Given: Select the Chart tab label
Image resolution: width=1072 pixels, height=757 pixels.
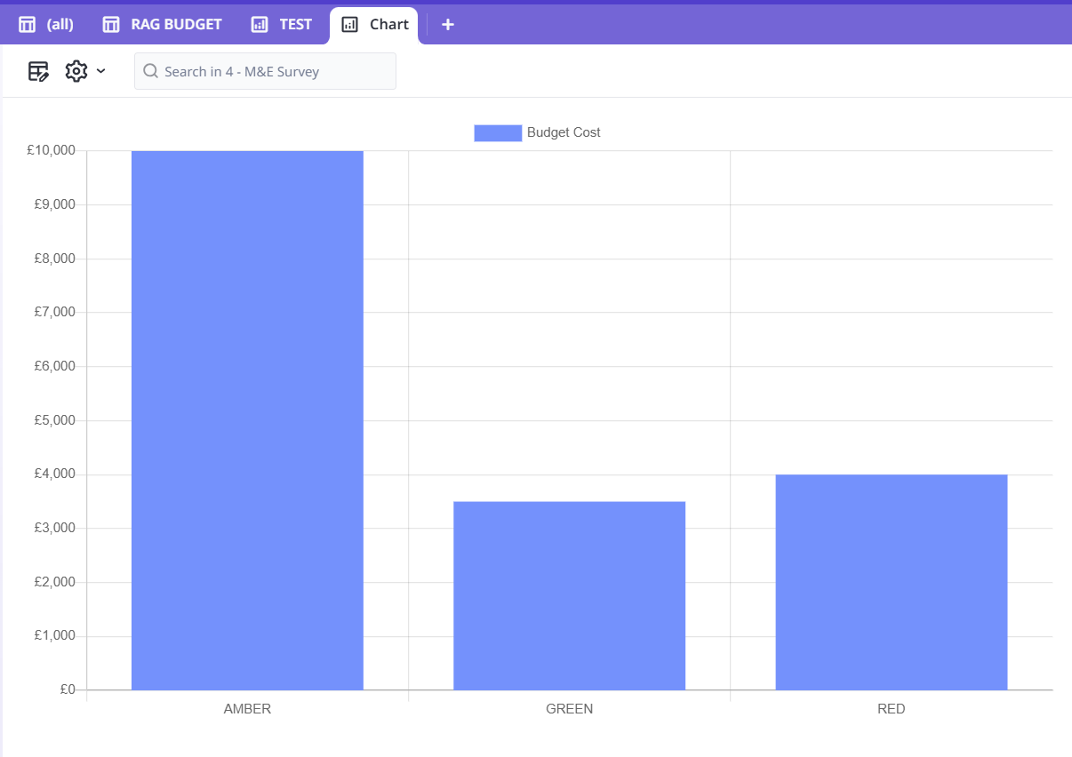Looking at the screenshot, I should [x=389, y=25].
